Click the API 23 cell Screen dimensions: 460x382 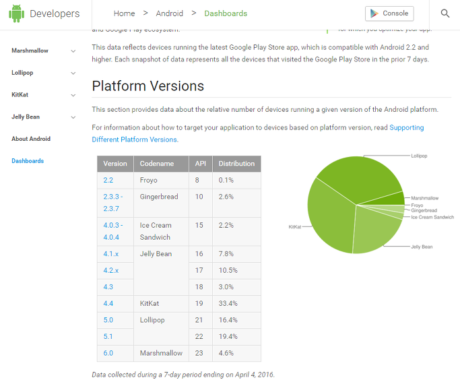click(201, 353)
